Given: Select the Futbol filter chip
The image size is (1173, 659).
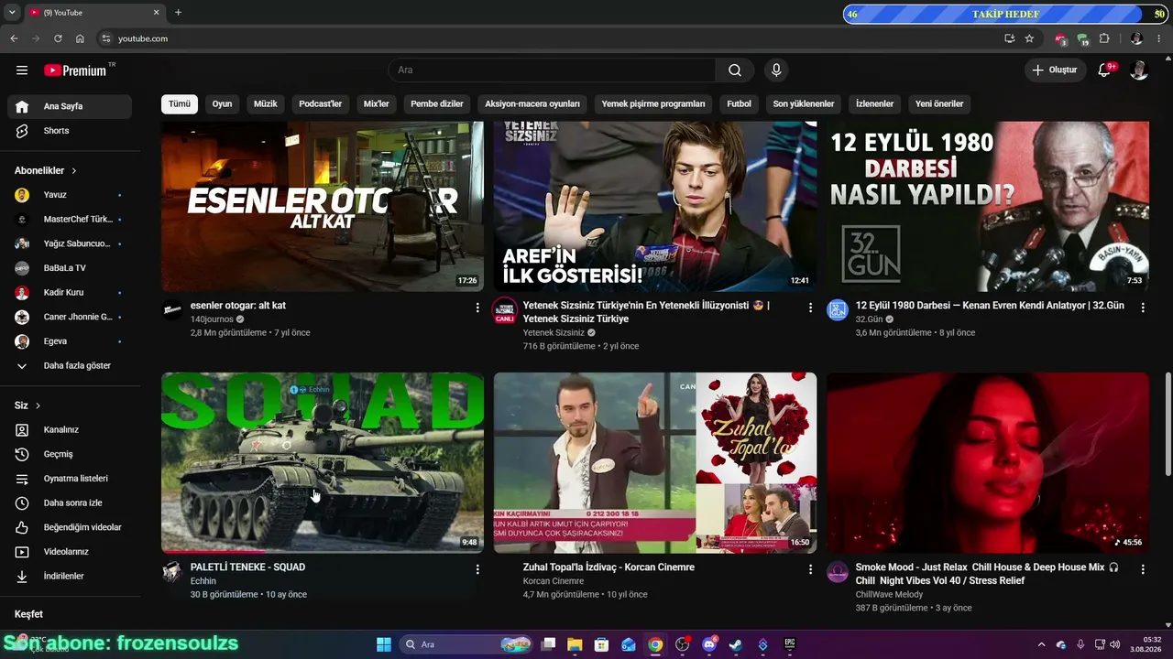Looking at the screenshot, I should 739,104.
